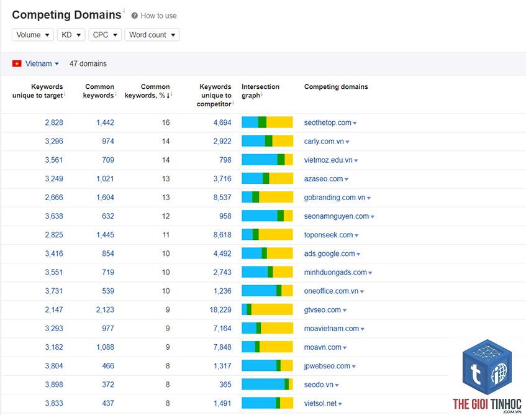Click the 365 competitor keywords value
The height and width of the screenshot is (415, 526).
coord(225,385)
